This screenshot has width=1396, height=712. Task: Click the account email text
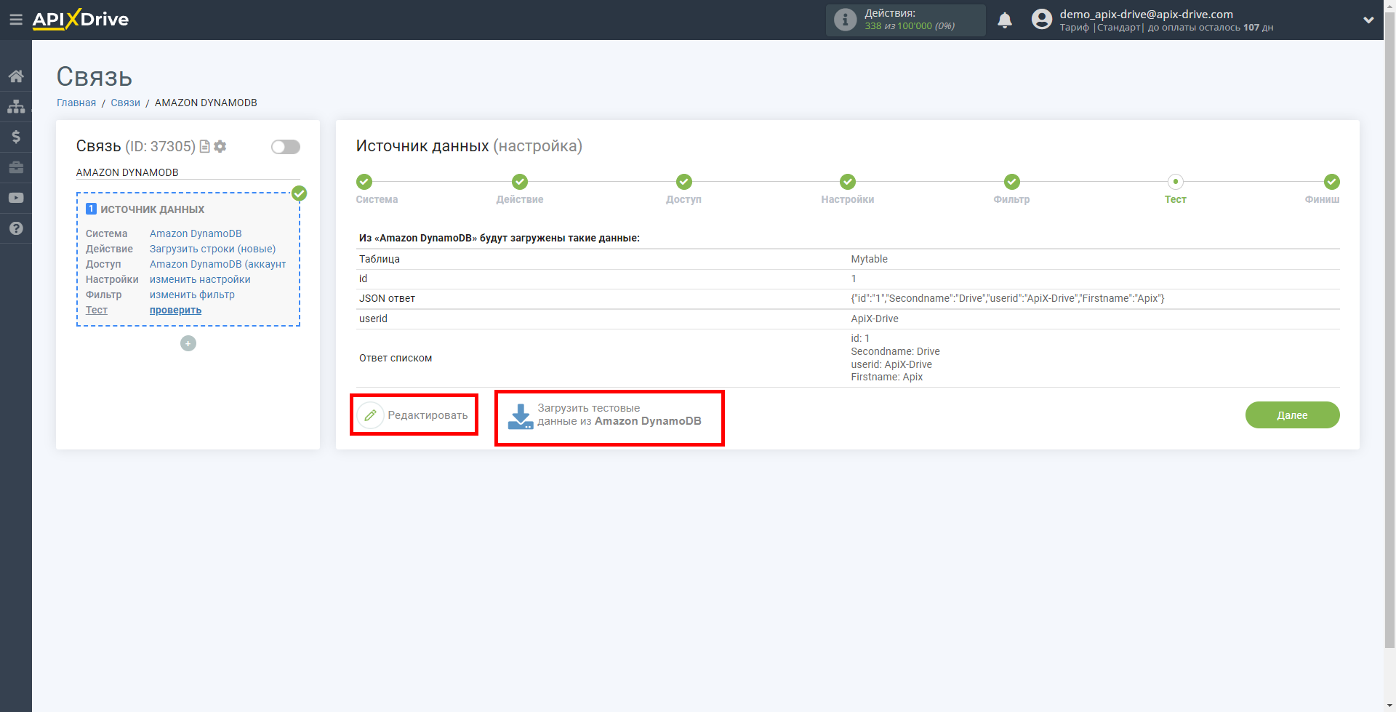tap(1146, 14)
